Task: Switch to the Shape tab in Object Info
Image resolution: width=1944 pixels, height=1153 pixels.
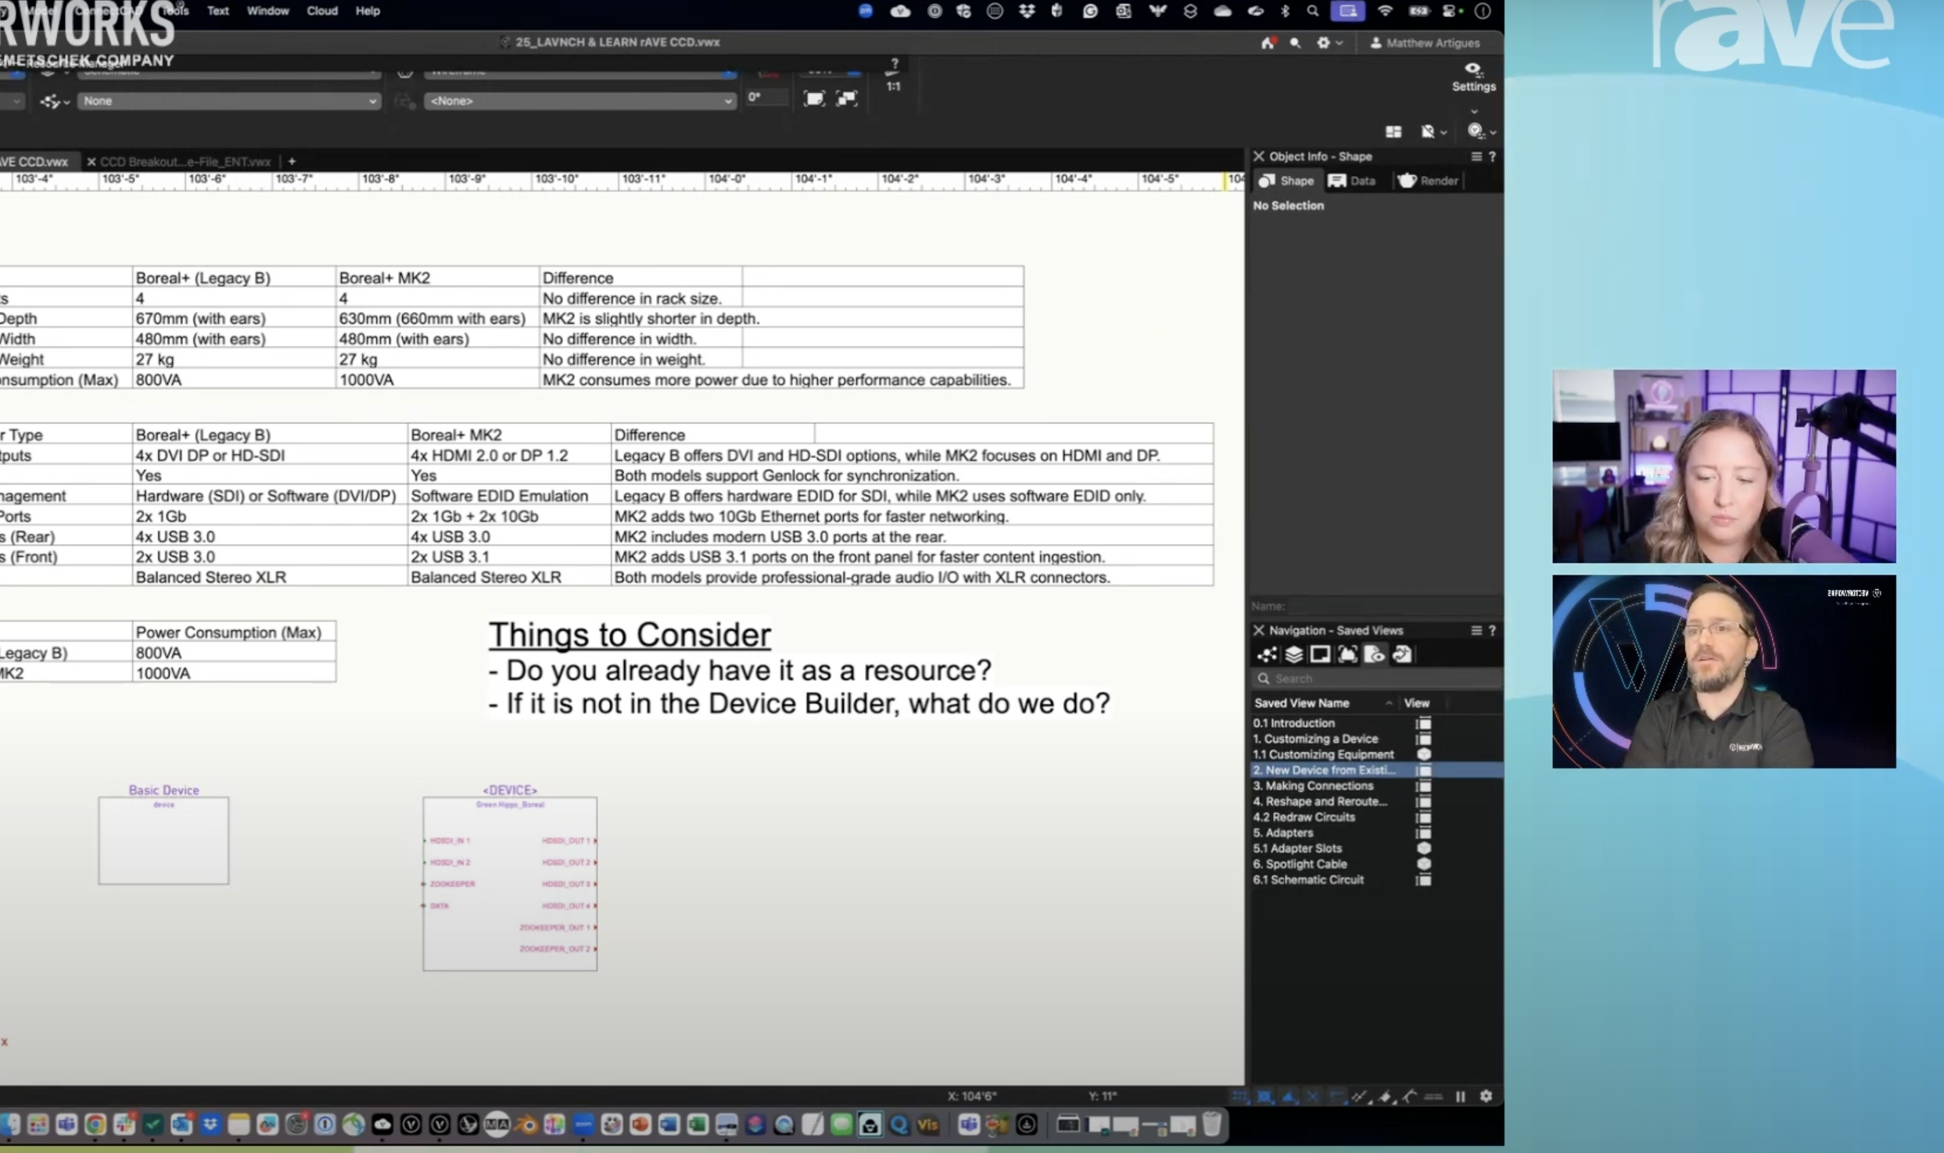Action: click(x=1286, y=181)
